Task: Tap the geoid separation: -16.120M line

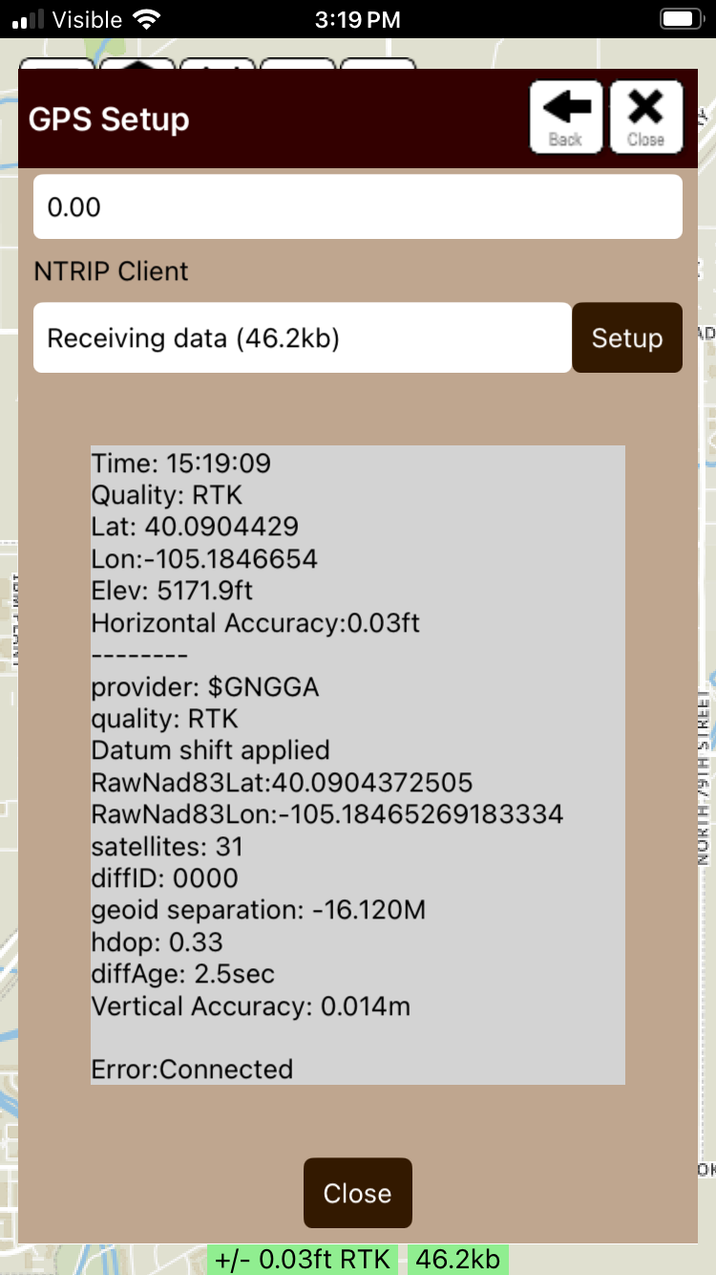Action: tap(259, 910)
